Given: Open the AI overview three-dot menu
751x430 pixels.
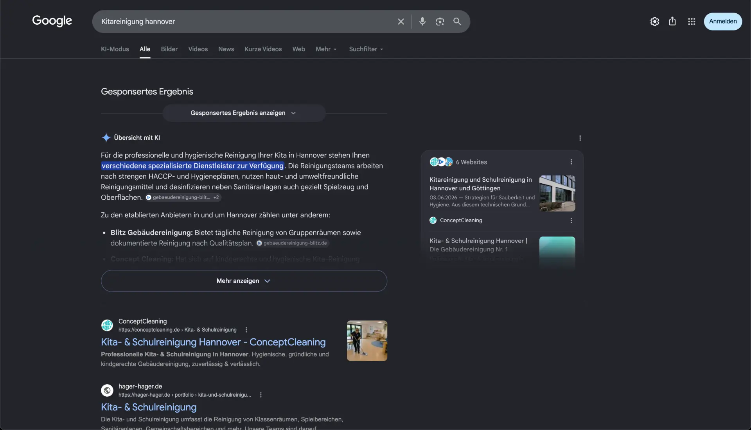Looking at the screenshot, I should (580, 138).
